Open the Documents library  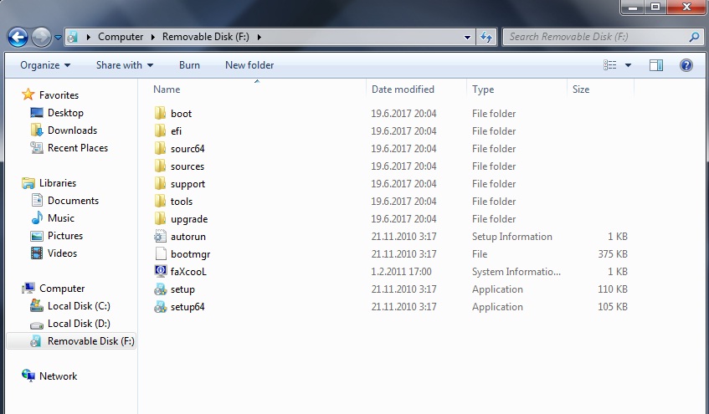[74, 201]
